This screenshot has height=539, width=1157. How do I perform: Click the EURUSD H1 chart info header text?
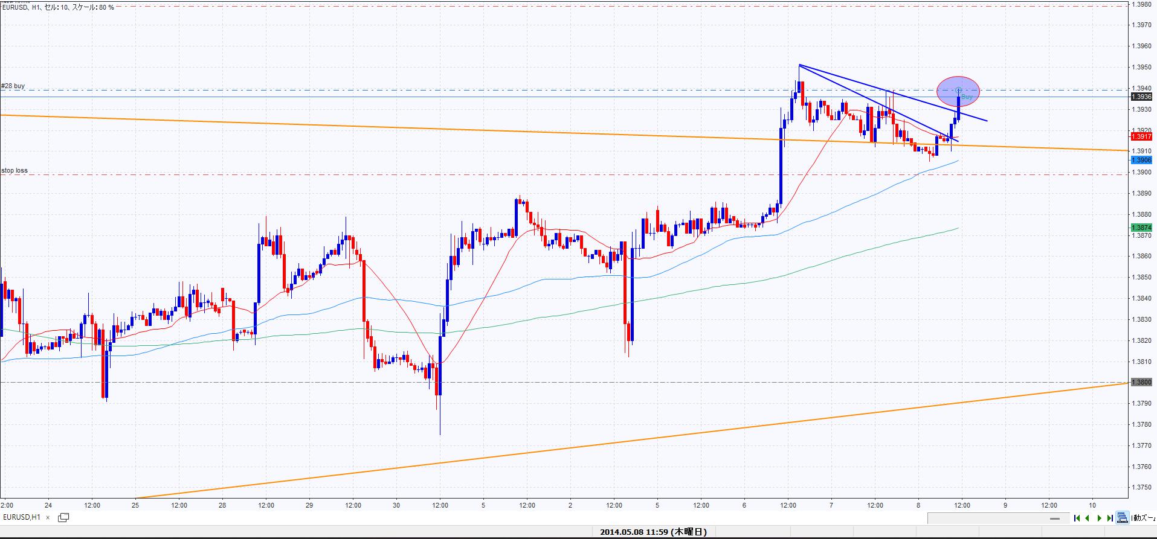[57, 6]
